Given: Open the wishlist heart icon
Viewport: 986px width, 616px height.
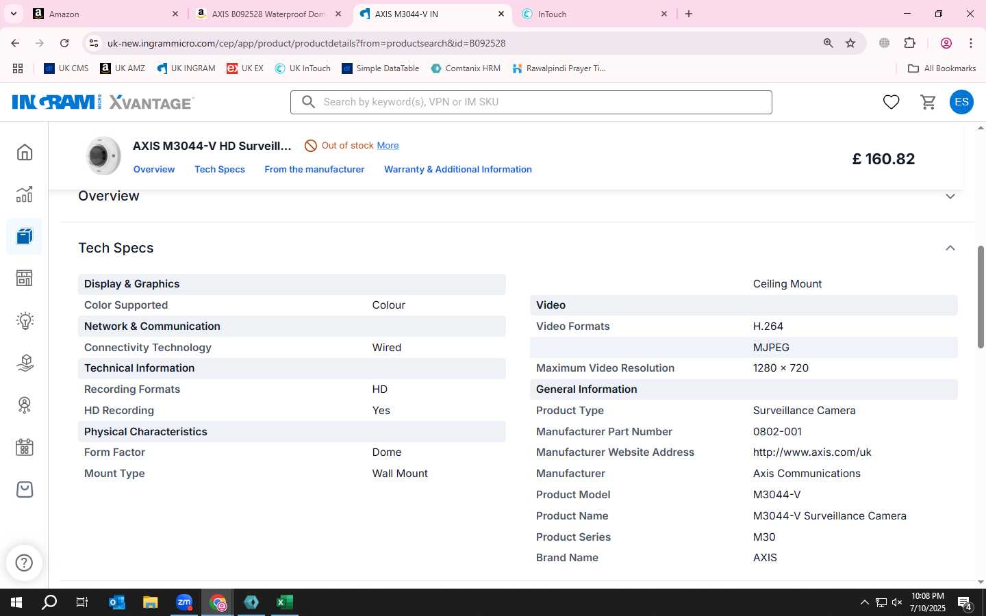Looking at the screenshot, I should pyautogui.click(x=891, y=102).
